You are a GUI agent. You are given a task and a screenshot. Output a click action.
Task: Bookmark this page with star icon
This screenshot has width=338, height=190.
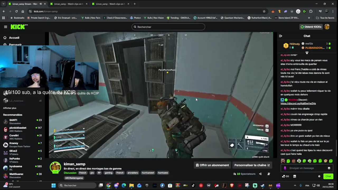pyautogui.click(x=264, y=11)
